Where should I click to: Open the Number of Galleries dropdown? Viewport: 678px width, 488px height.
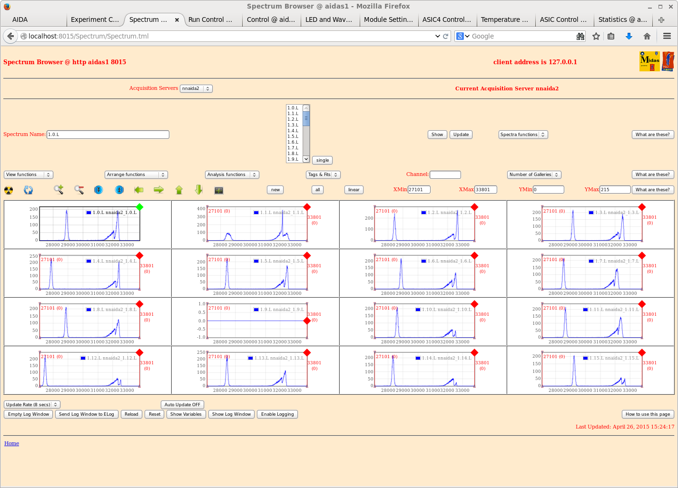click(x=534, y=175)
